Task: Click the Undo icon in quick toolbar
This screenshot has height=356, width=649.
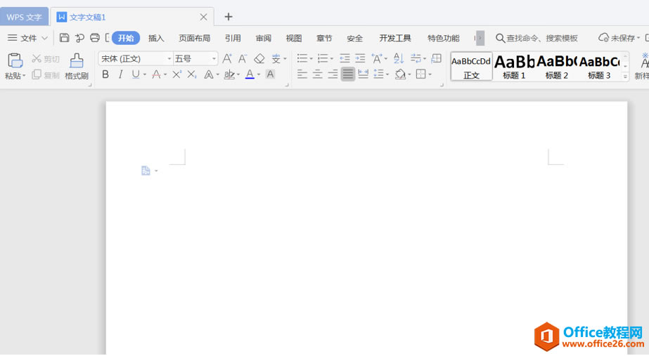Action: point(79,38)
